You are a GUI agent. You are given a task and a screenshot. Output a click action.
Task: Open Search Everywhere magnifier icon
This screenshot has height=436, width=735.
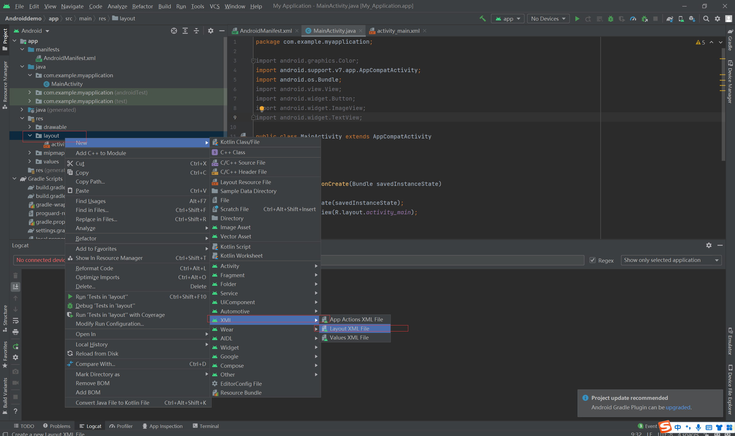706,19
